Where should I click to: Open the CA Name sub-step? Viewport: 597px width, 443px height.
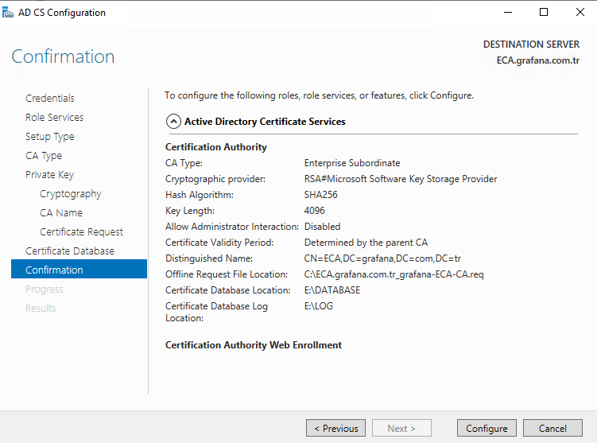click(61, 212)
